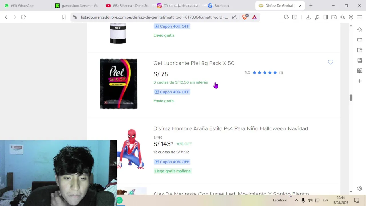Open the extensions puzzle icon
The image size is (366, 206).
286,17
